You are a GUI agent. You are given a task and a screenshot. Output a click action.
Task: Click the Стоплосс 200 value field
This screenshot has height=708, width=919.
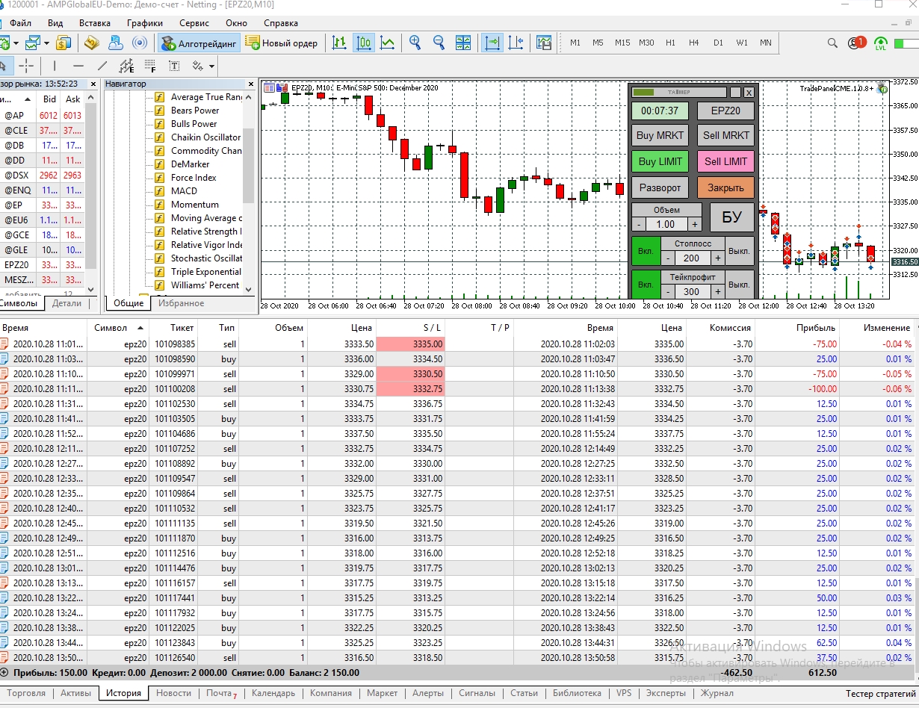pyautogui.click(x=692, y=258)
